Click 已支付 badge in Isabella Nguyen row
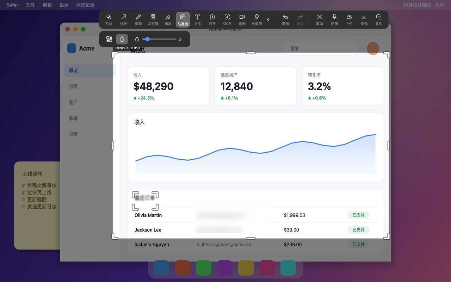 (x=358, y=244)
